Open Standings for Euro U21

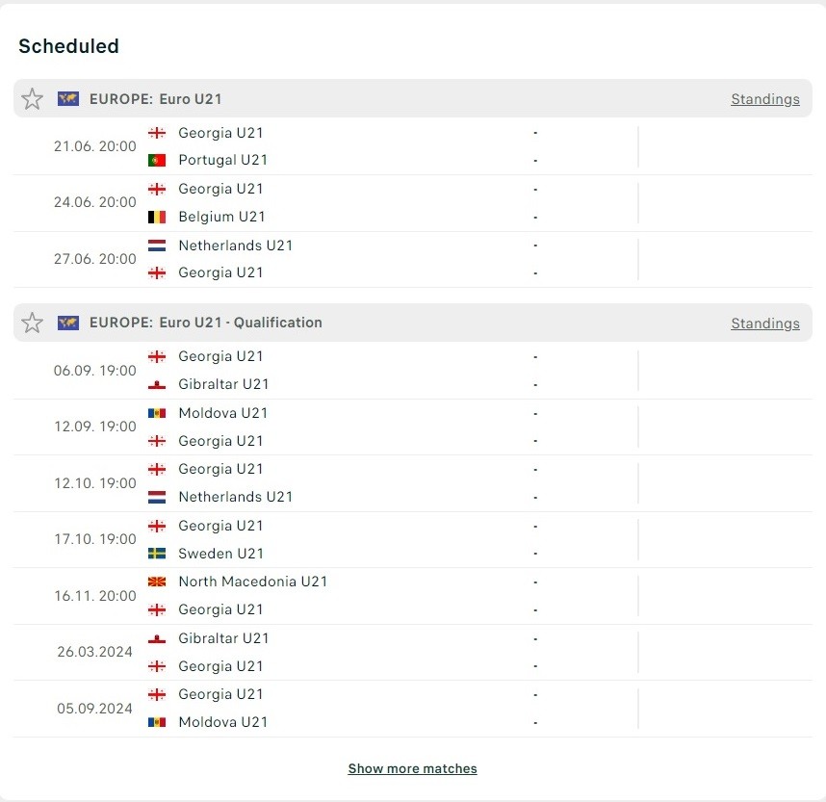tap(765, 99)
